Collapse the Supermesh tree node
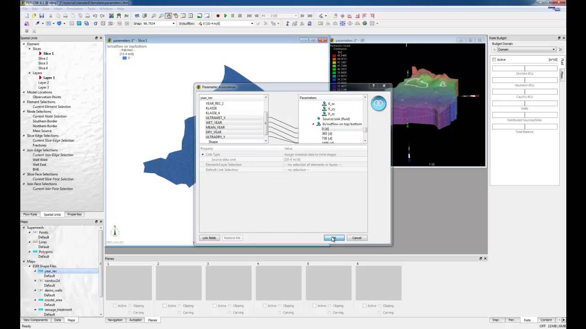Screen dimensions: 586x329 tap(23, 228)
